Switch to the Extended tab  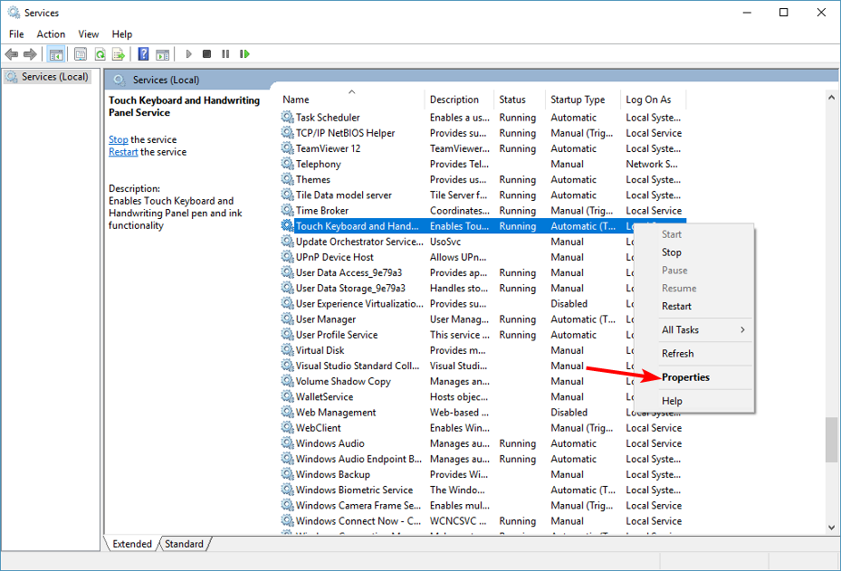(132, 544)
